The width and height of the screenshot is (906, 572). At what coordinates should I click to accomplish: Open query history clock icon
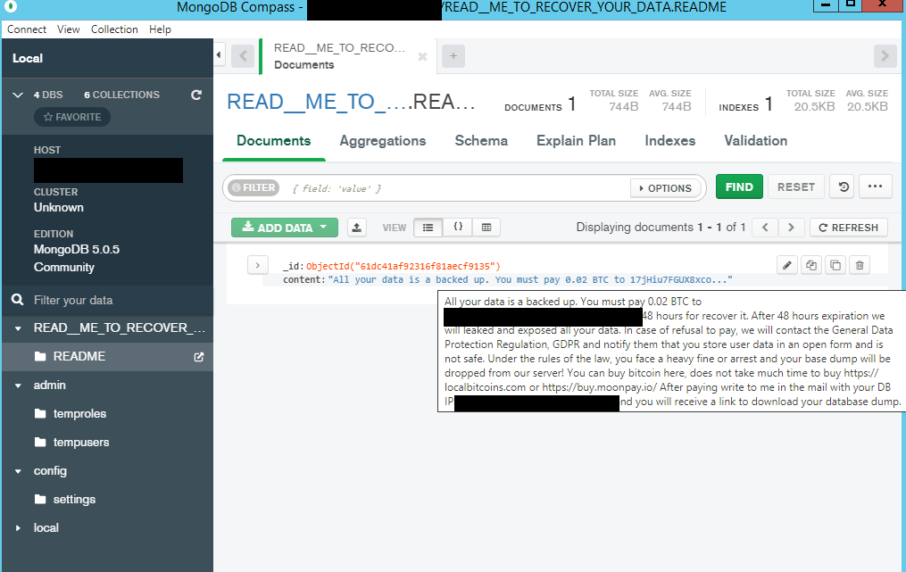click(x=843, y=187)
